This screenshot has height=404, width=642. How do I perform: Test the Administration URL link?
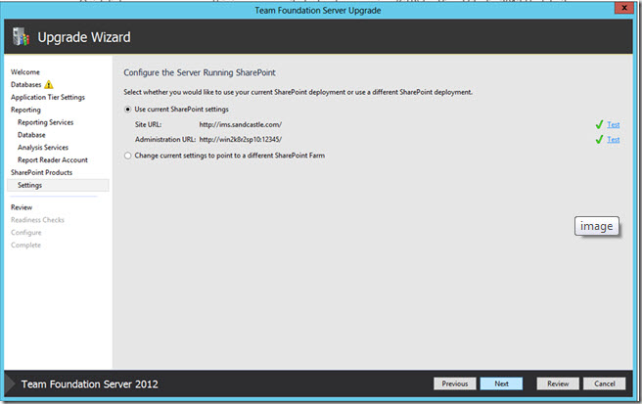(x=613, y=140)
